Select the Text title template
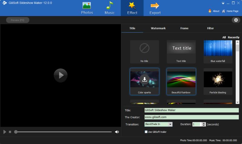The height and width of the screenshot is (144, 242). [181, 52]
